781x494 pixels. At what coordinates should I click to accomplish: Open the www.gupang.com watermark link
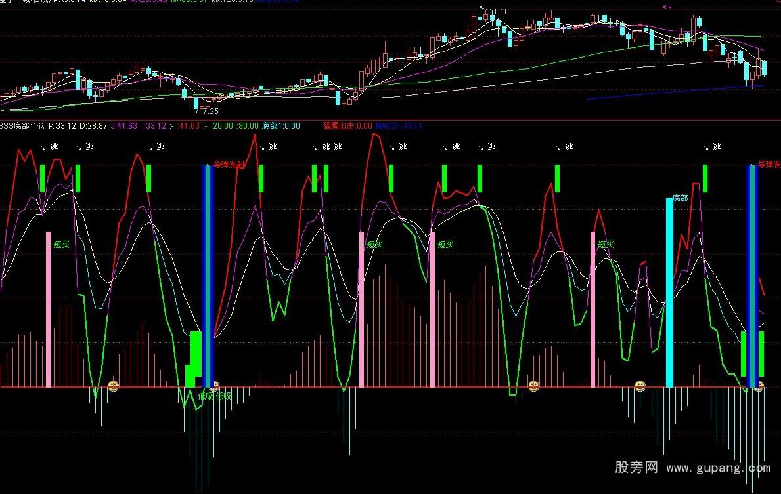719,468
